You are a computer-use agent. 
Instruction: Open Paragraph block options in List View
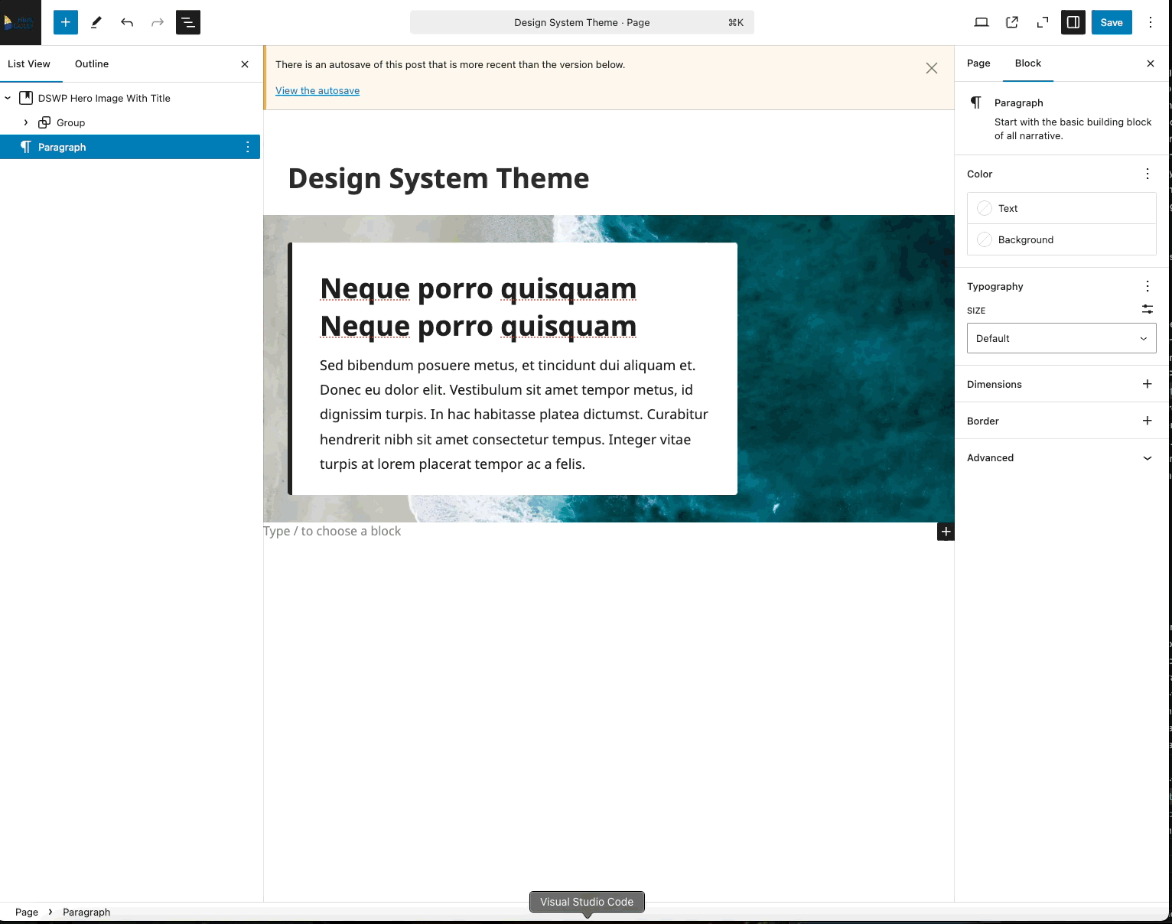pos(247,147)
